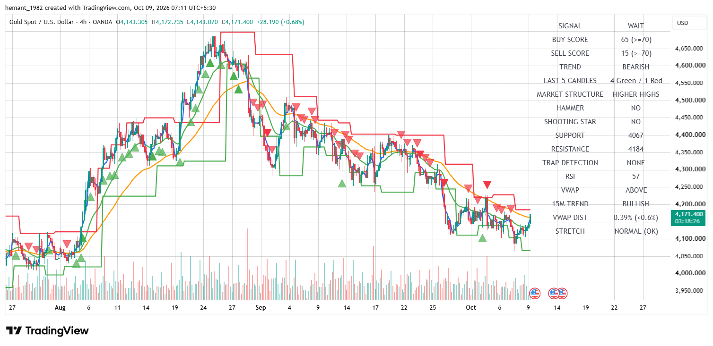Click the Sep label on the time axis
Image resolution: width=713 pixels, height=346 pixels.
point(261,307)
